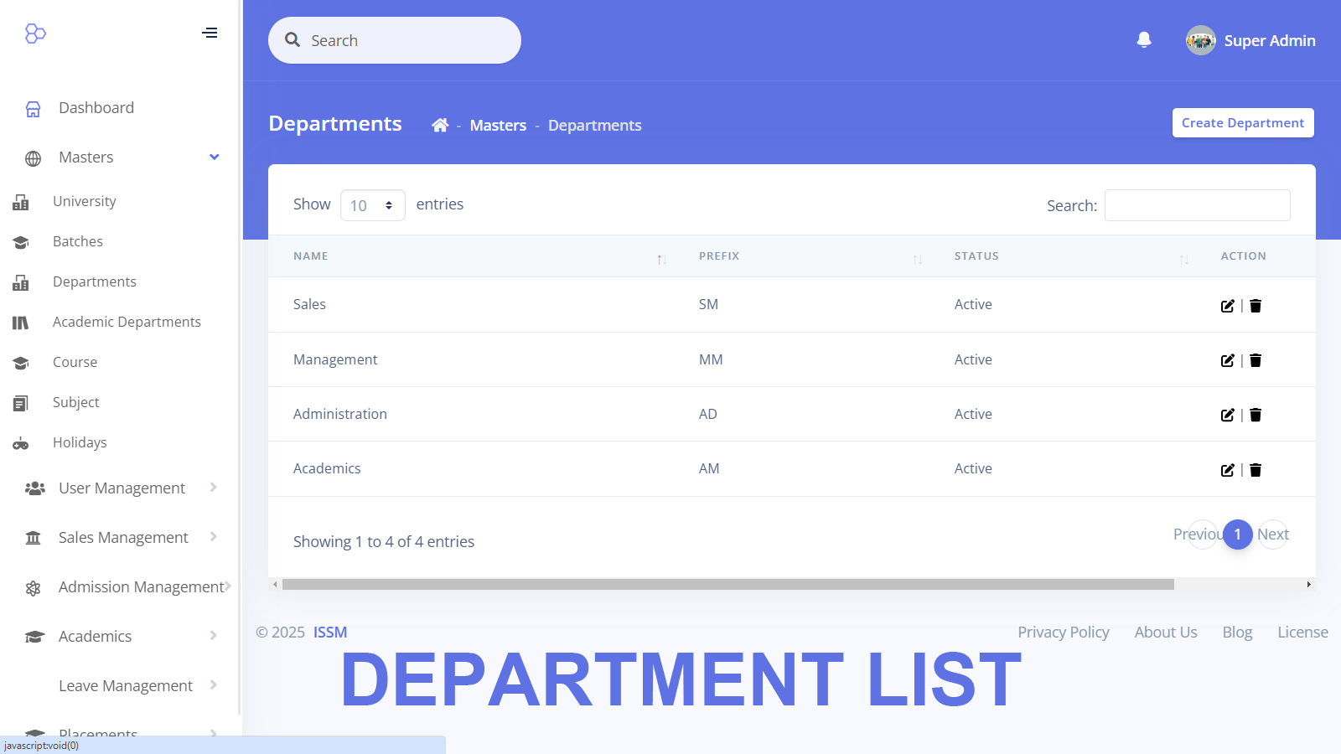Open Super Admin profile avatar
Image resolution: width=1341 pixels, height=754 pixels.
pos(1200,40)
